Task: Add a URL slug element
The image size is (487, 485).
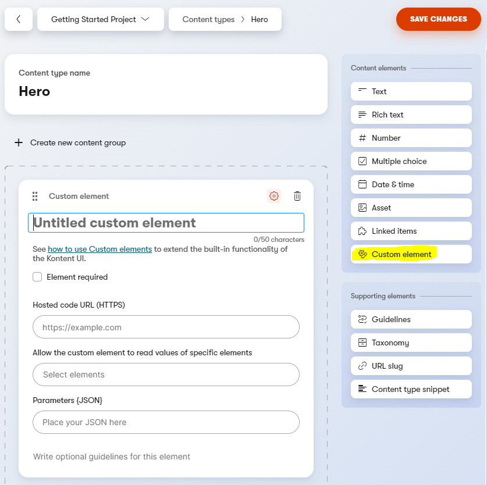Action: tap(411, 366)
